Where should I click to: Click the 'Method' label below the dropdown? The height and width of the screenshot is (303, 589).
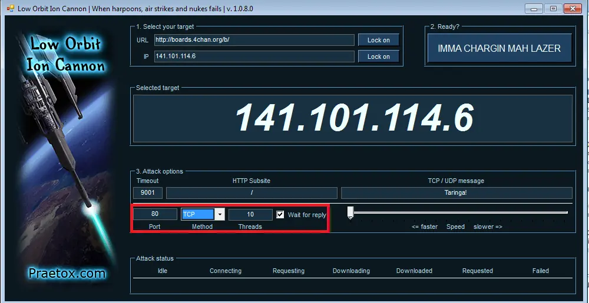coord(202,227)
